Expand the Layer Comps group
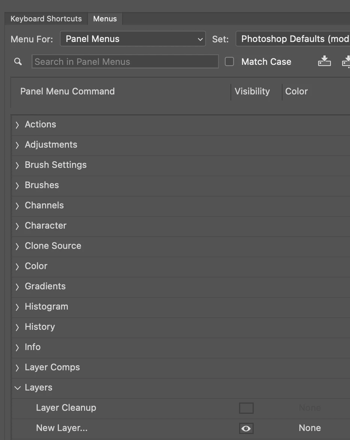The width and height of the screenshot is (350, 440). pyautogui.click(x=17, y=368)
